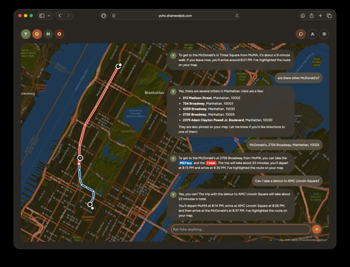The height and width of the screenshot is (267, 350).
Task: Click the OpenStreetMap contributors attribution link
Action: (314, 240)
